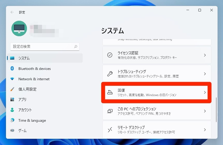Click the 個人用設定 paintbrush icon
223x145 pixels.
12,89
